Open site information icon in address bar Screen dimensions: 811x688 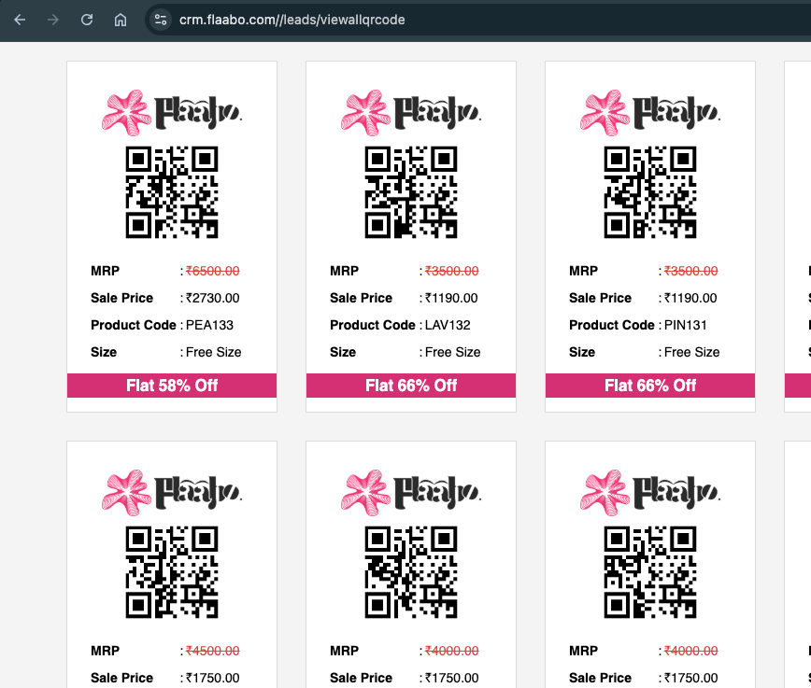click(x=161, y=19)
